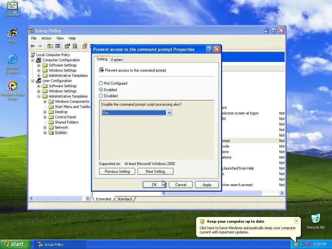
Task: Click the Local Computer Policy root icon
Action: point(33,54)
